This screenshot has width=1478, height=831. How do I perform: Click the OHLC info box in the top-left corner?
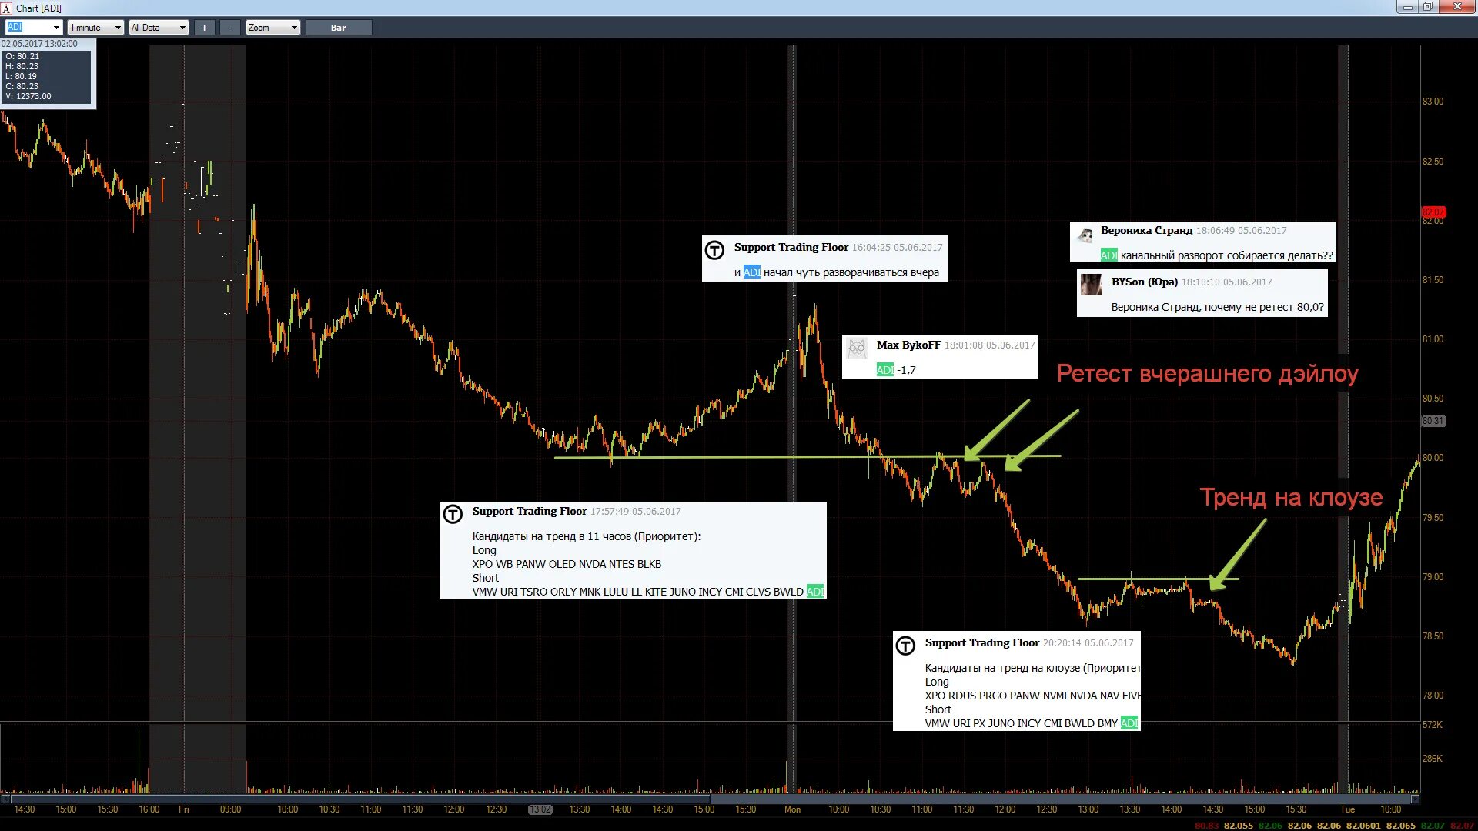[x=48, y=73]
